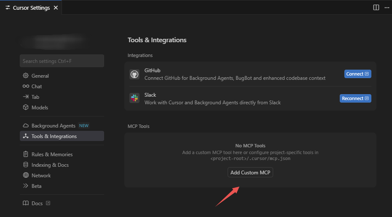This screenshot has height=217, width=392.
Task: Click the GitHub description text
Action: click(x=235, y=78)
